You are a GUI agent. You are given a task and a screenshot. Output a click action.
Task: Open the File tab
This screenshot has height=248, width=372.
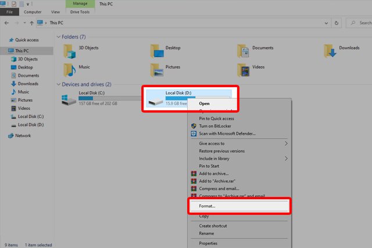(10, 11)
